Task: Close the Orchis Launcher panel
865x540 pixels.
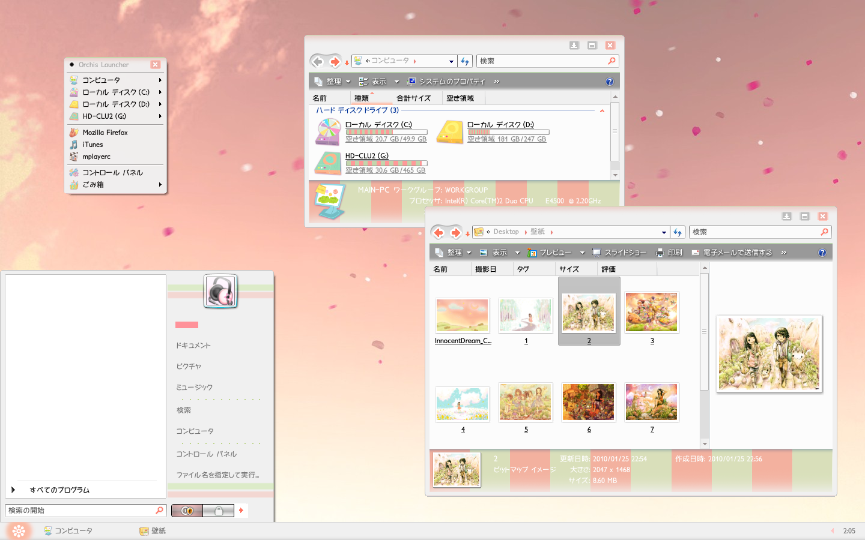Action: (x=156, y=65)
